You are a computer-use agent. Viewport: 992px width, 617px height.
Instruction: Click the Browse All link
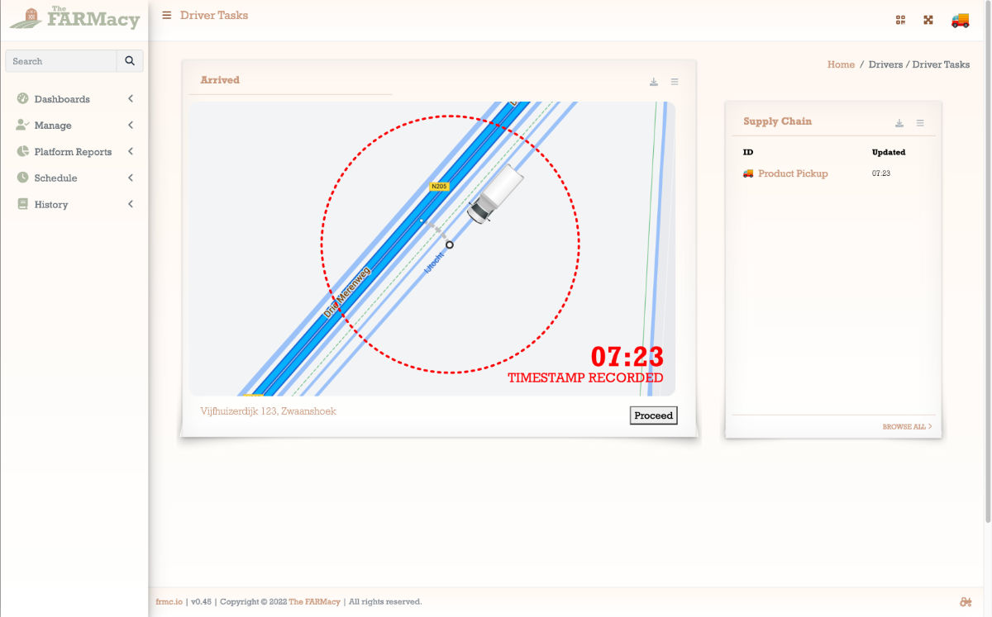pyautogui.click(x=907, y=427)
